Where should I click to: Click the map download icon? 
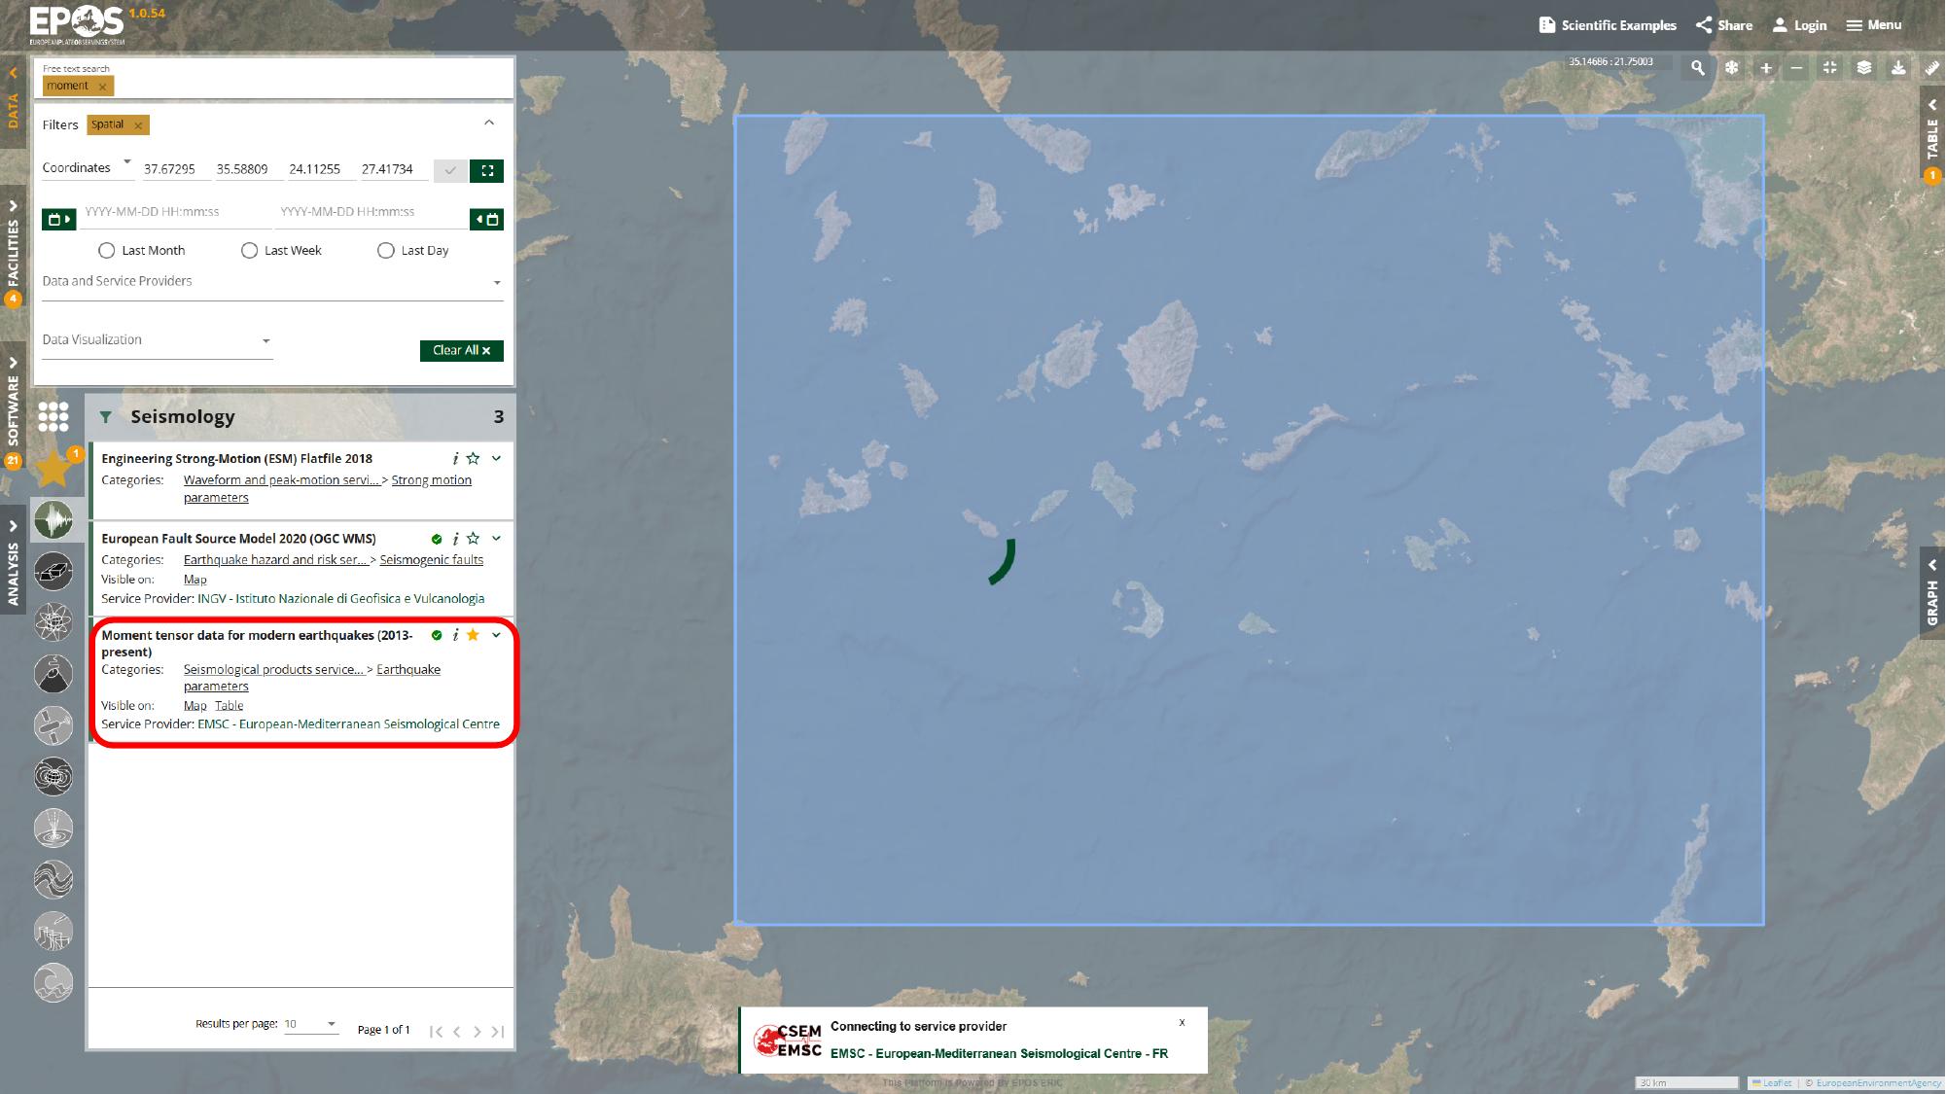click(1897, 68)
